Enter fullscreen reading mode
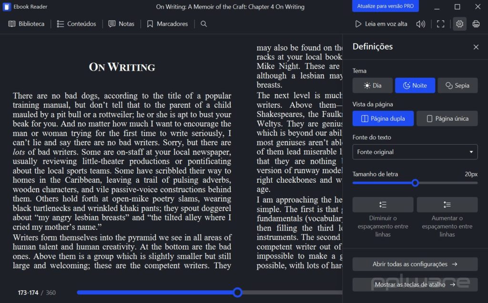Screen dimensions: 488x303 point(440,23)
